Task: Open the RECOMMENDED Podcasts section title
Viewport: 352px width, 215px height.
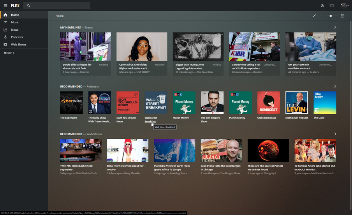Action: pos(71,86)
